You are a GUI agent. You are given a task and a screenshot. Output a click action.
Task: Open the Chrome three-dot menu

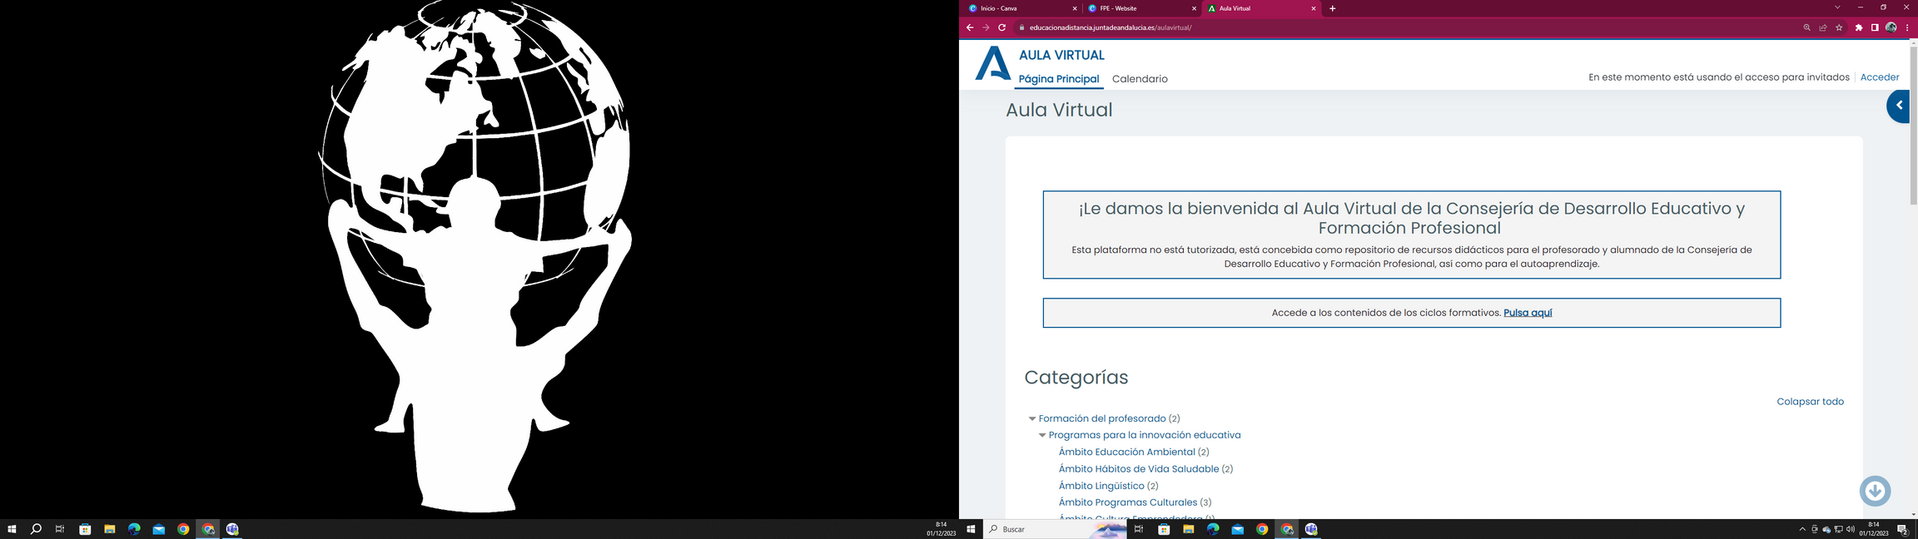click(1907, 27)
